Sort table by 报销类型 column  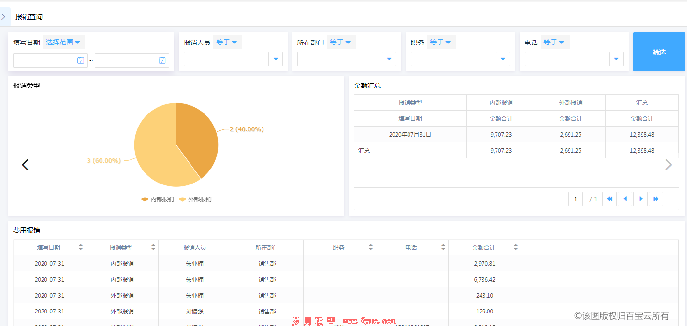pos(153,247)
